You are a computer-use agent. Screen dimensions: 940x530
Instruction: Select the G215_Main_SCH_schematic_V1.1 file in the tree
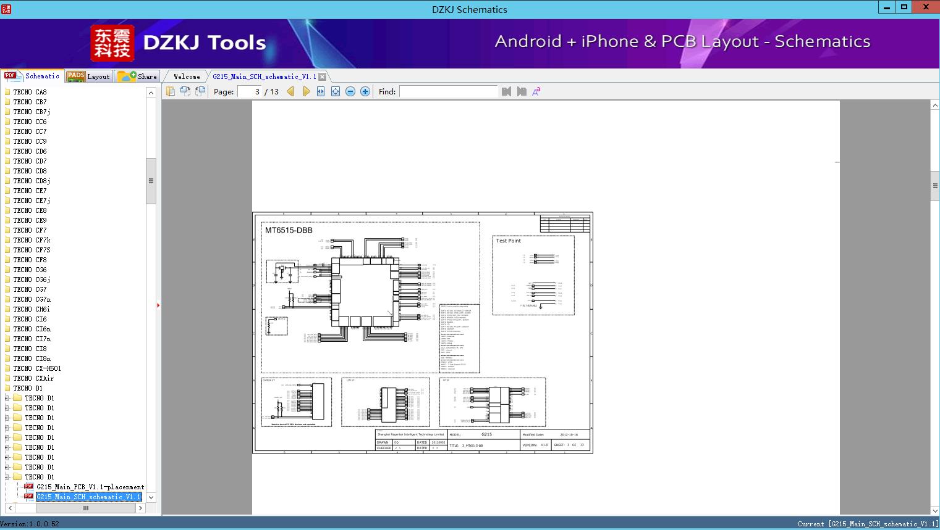click(x=89, y=497)
